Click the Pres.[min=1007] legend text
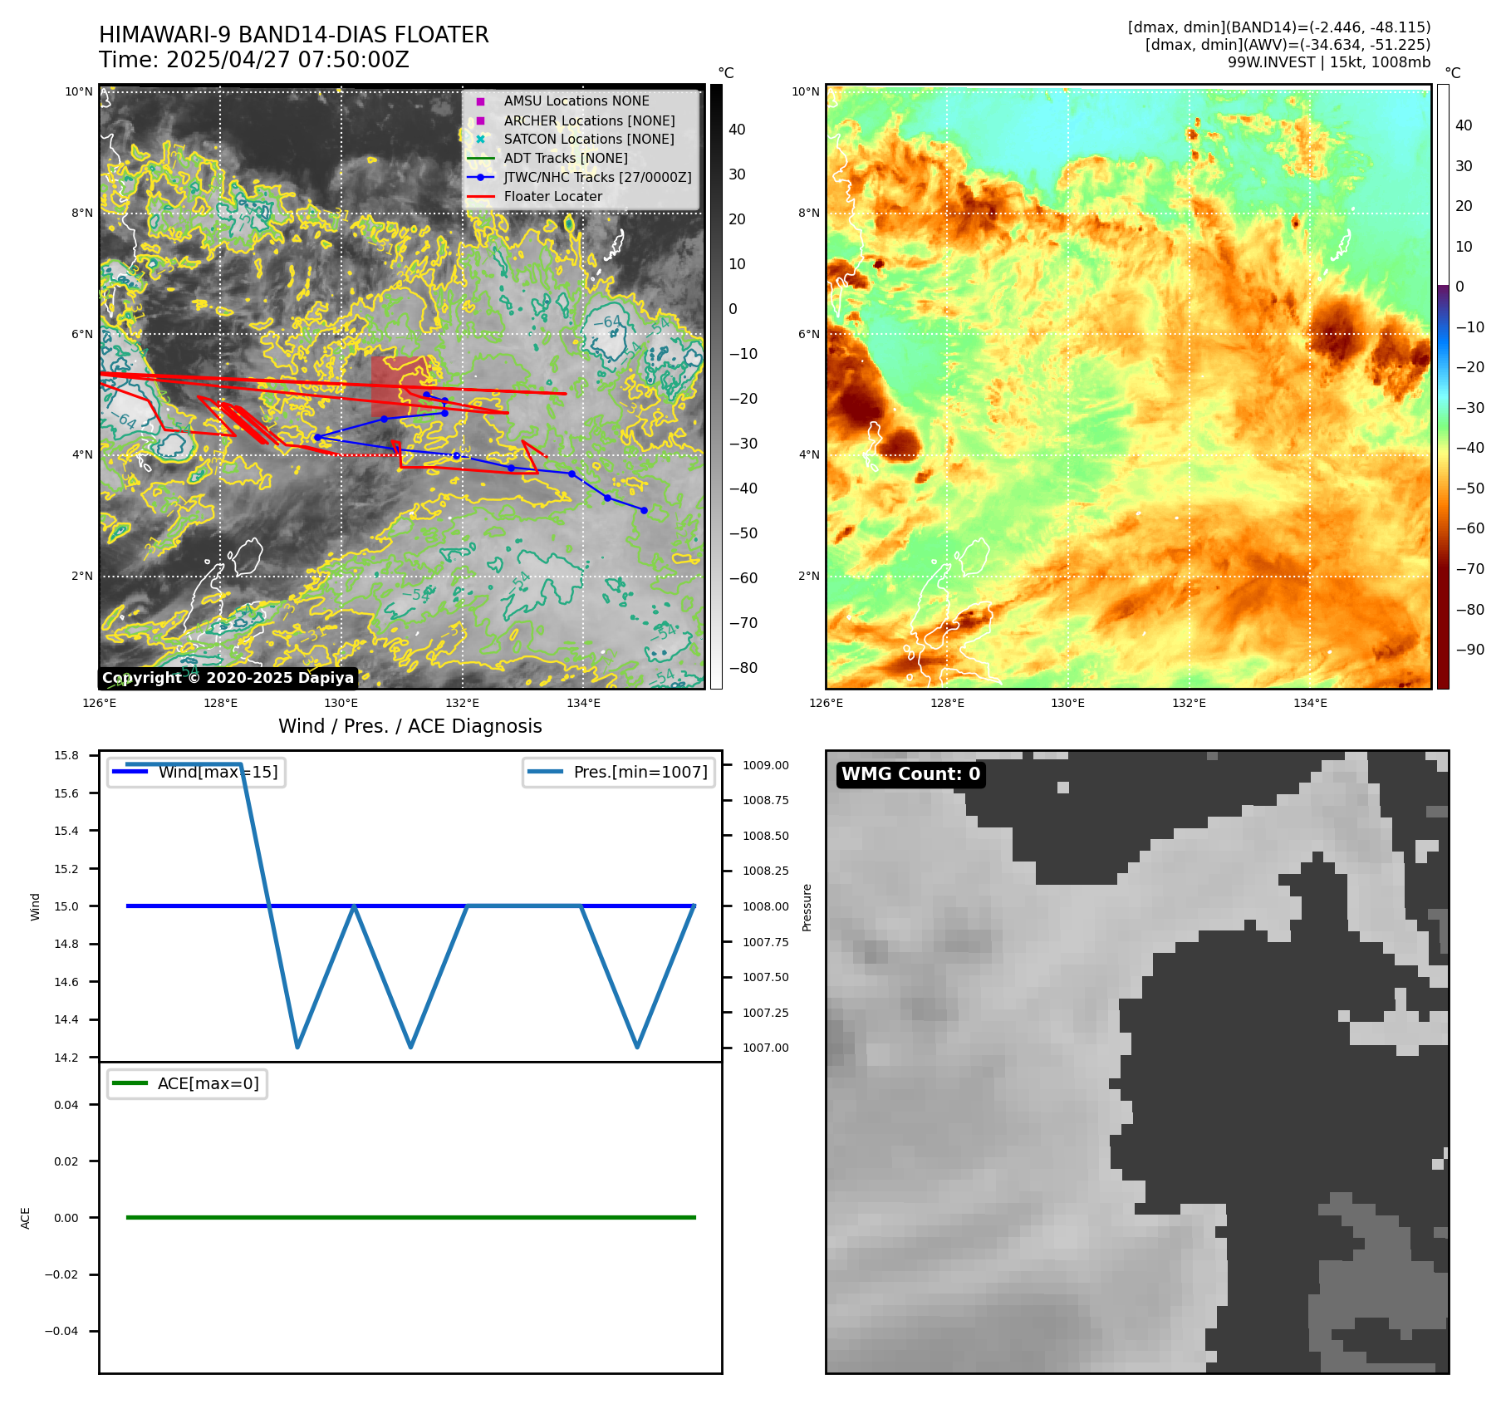This screenshot has width=1506, height=1404. click(x=641, y=772)
